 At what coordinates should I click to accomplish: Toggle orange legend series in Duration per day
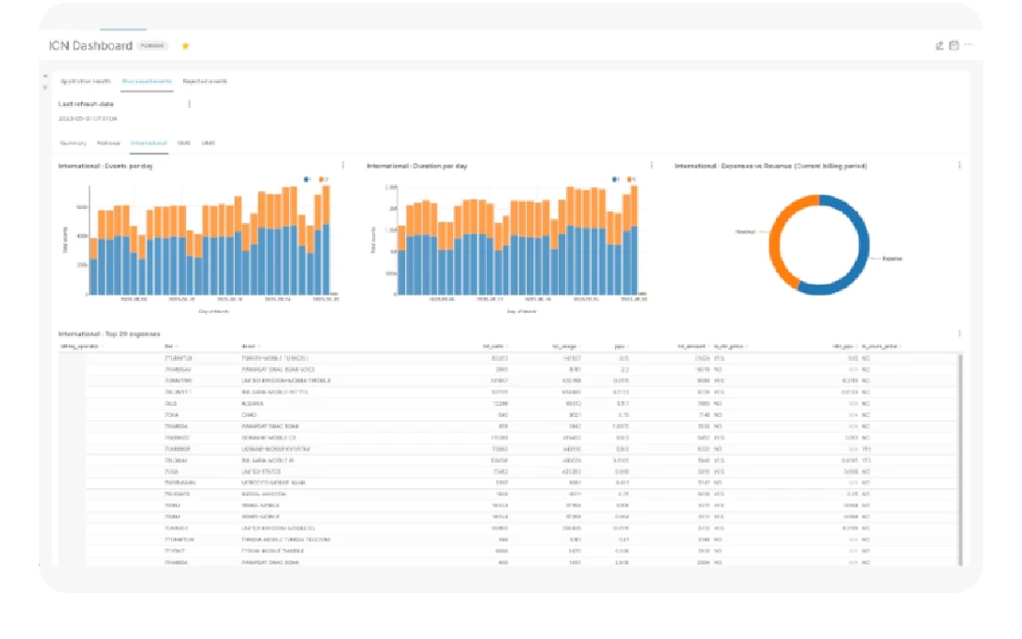pos(631,180)
